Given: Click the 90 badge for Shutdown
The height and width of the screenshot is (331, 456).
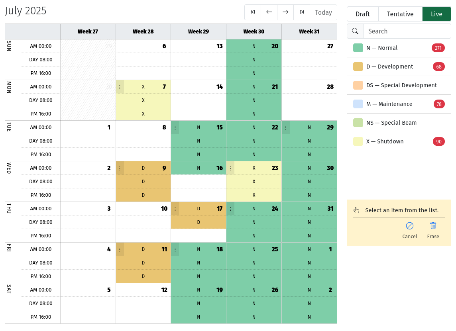Looking at the screenshot, I should tap(439, 141).
